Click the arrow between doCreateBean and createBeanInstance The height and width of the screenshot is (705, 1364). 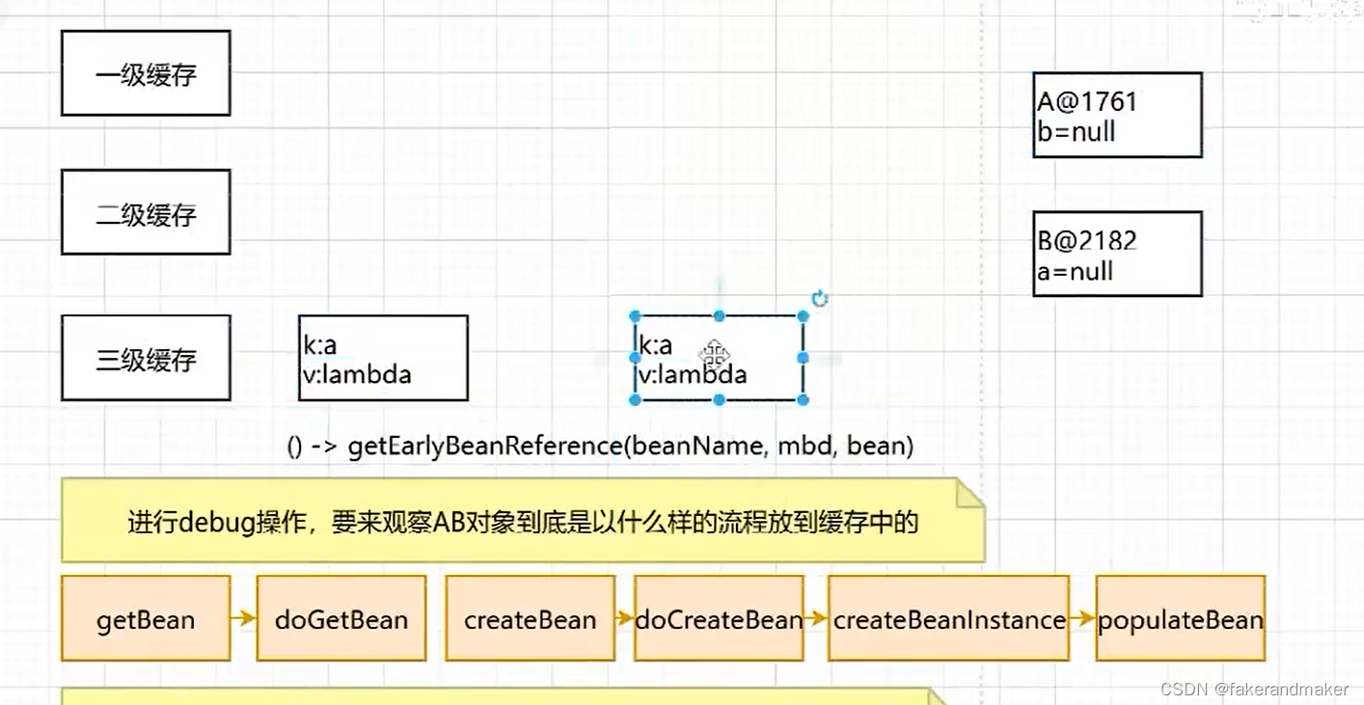pos(816,618)
